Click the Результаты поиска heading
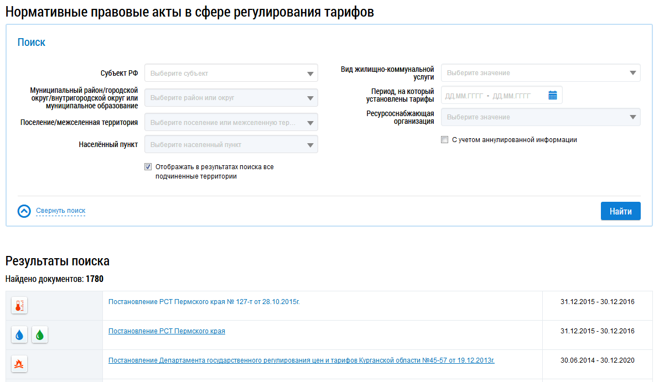 click(x=58, y=261)
